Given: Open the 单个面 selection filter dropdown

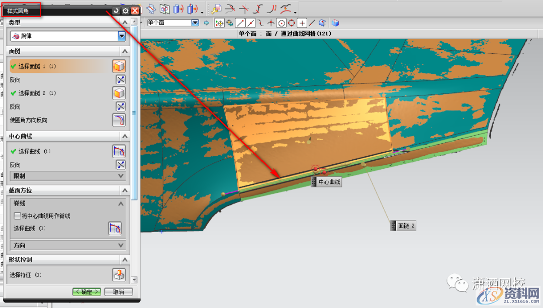Looking at the screenshot, I should pos(195,23).
